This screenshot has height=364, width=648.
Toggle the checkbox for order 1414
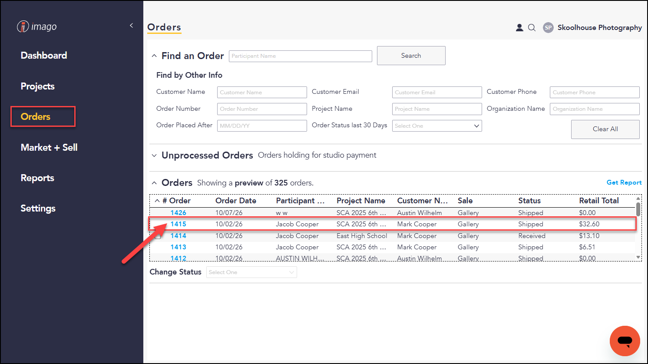(158, 236)
